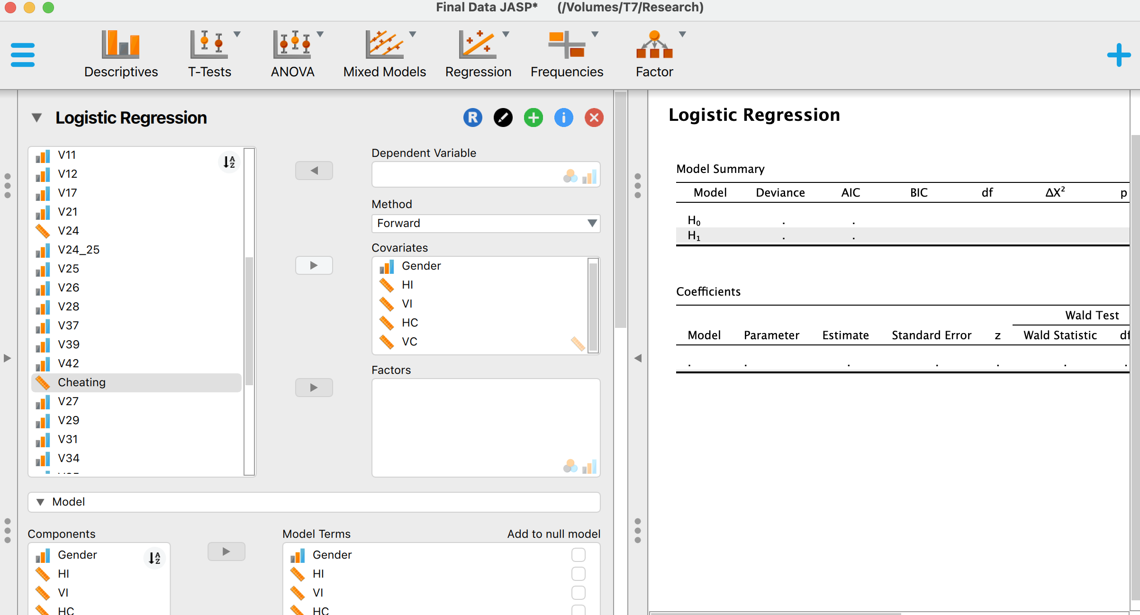Sort variable list alphabetically

point(228,162)
